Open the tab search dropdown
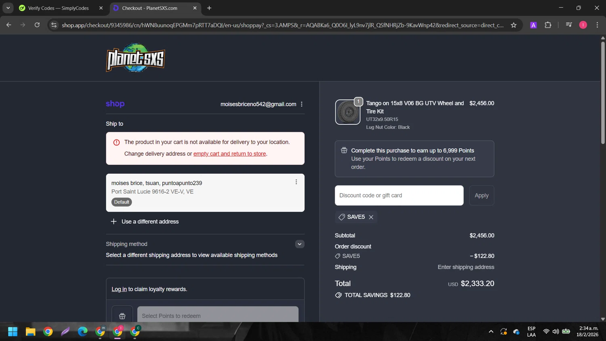Viewport: 606px width, 341px height. coord(8,8)
